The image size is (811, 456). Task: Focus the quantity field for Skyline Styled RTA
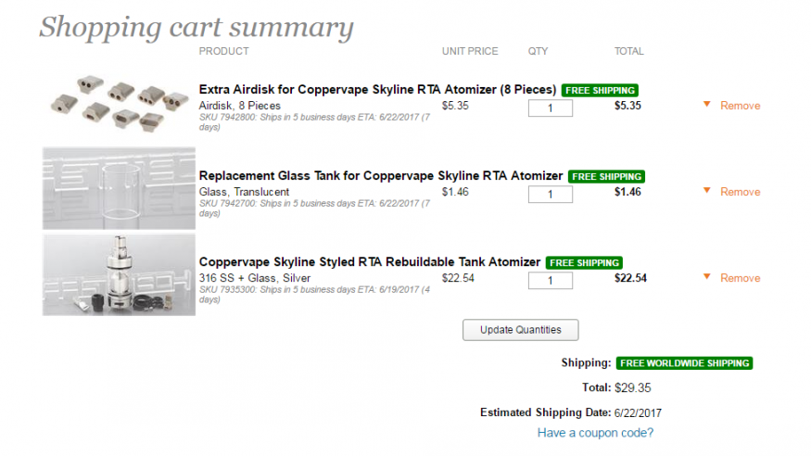550,280
